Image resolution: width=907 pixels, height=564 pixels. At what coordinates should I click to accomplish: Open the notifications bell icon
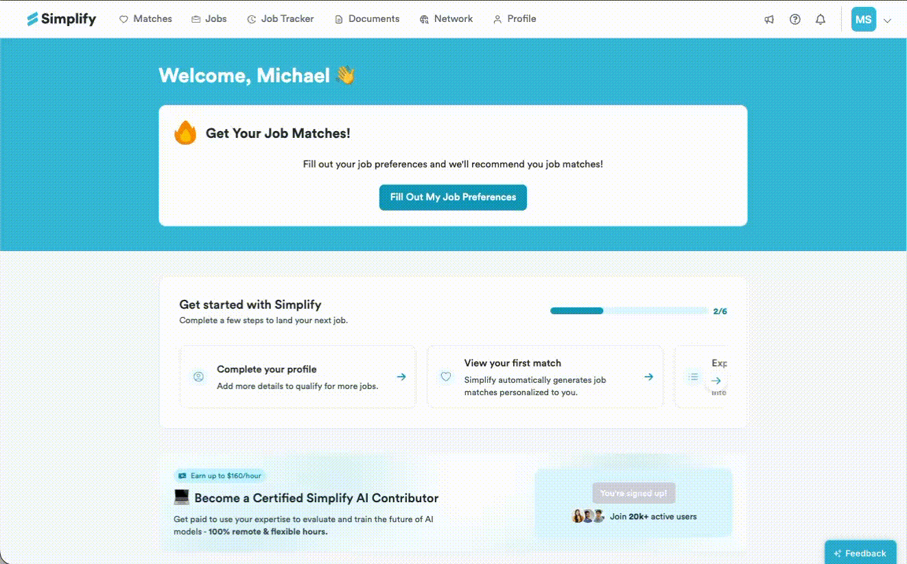click(x=821, y=20)
